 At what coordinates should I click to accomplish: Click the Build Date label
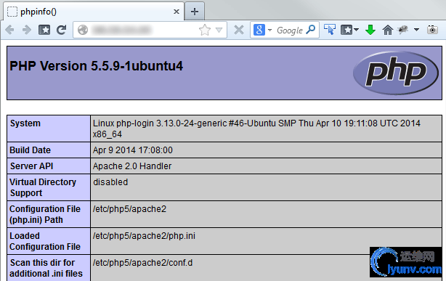point(31,150)
